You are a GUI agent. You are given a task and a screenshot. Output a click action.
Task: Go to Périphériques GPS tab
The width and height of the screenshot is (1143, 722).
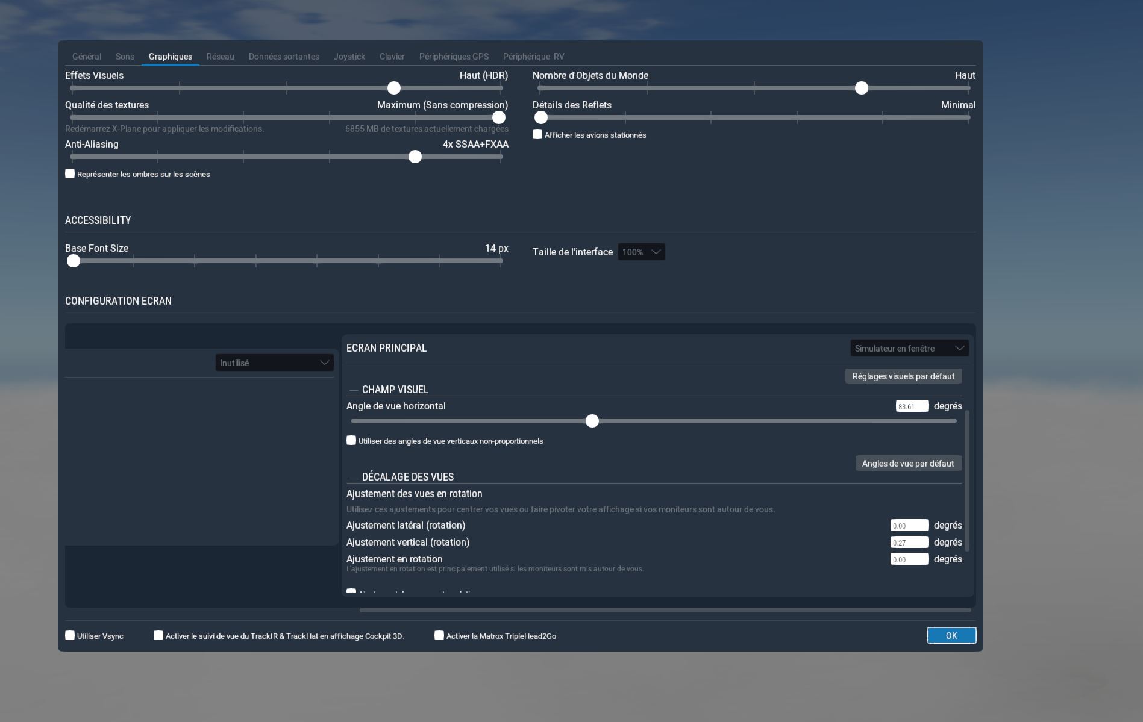[x=454, y=57]
